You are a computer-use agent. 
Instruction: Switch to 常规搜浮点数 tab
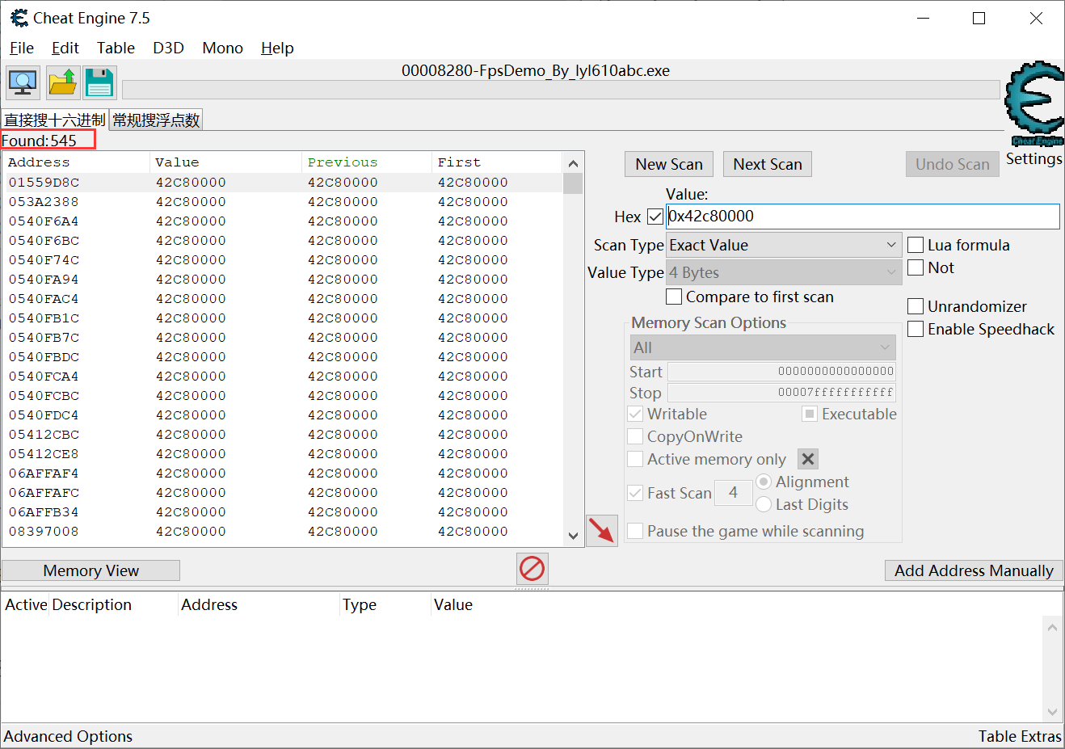click(x=156, y=120)
